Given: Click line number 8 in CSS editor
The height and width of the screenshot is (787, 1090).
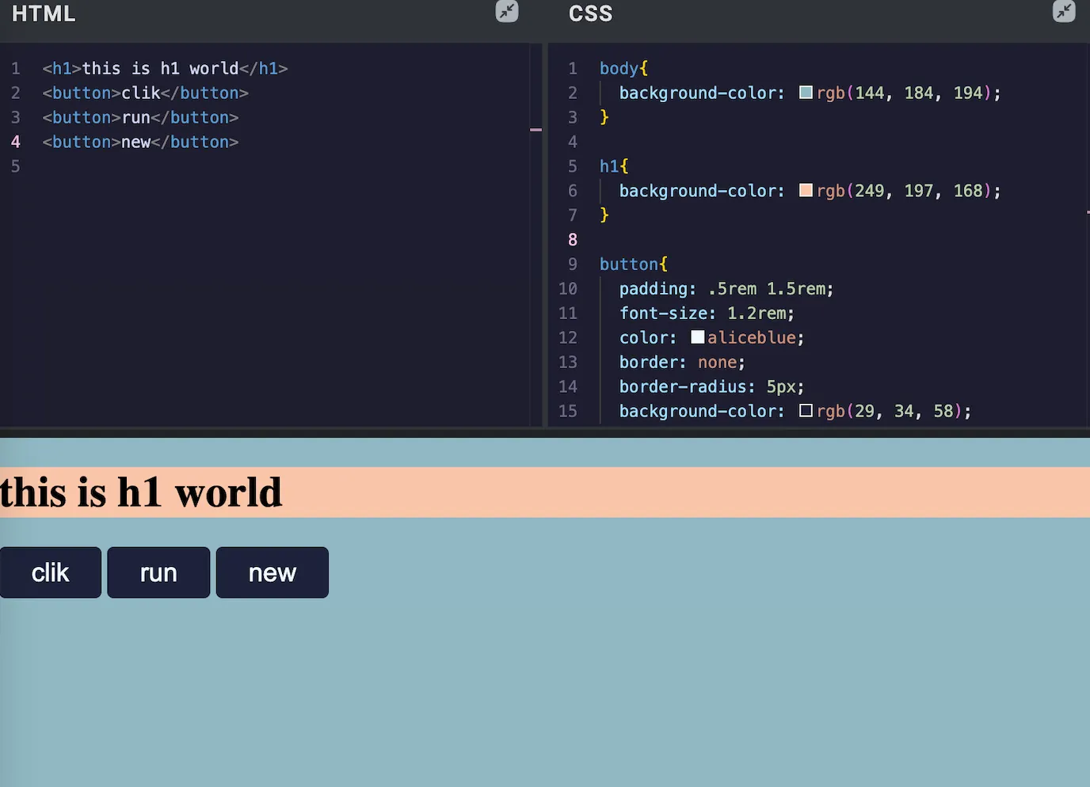Looking at the screenshot, I should 572,239.
